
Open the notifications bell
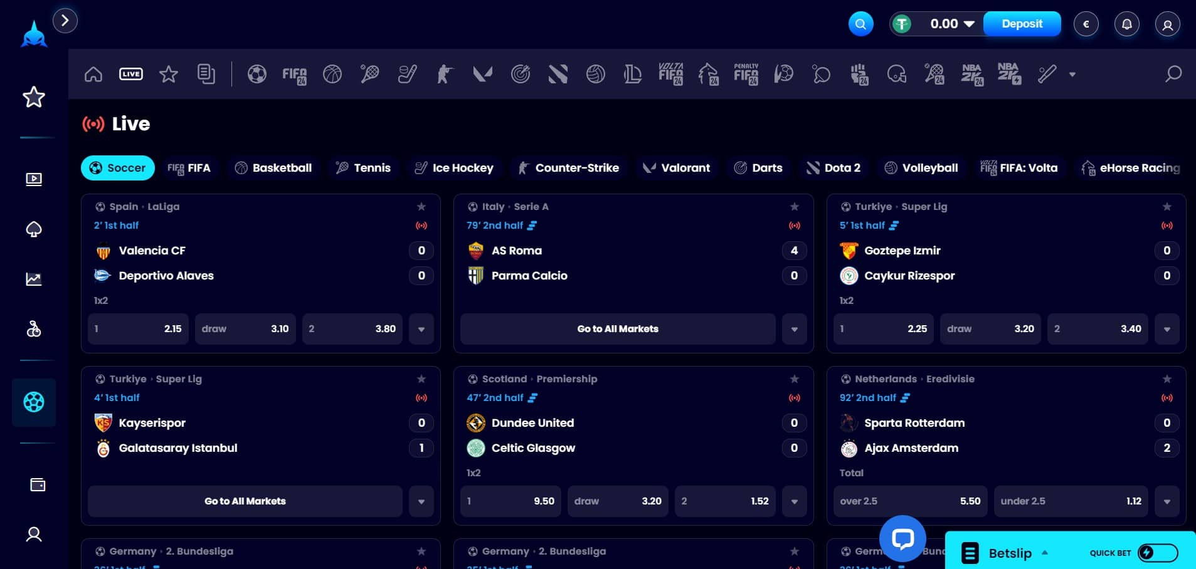[x=1126, y=24]
